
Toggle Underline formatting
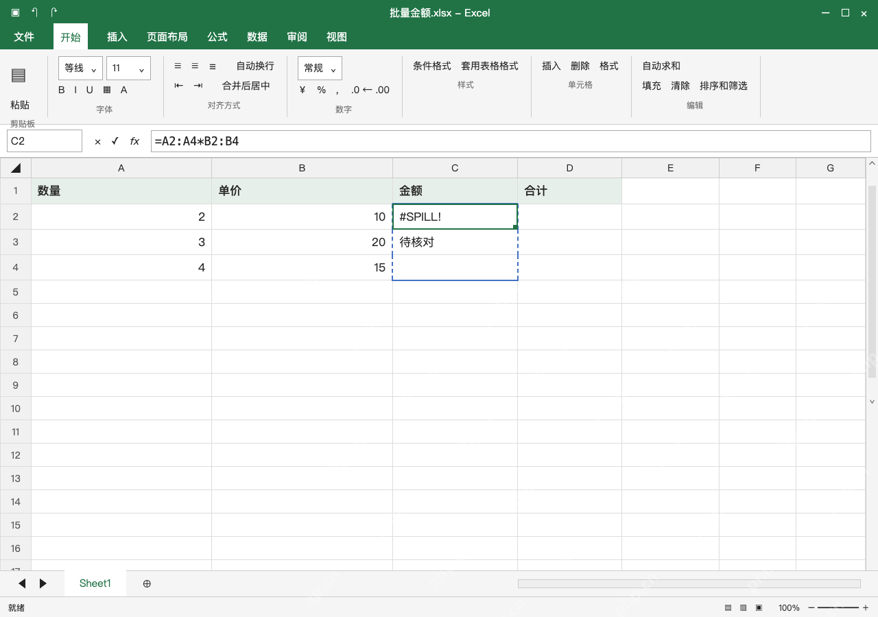coord(89,90)
